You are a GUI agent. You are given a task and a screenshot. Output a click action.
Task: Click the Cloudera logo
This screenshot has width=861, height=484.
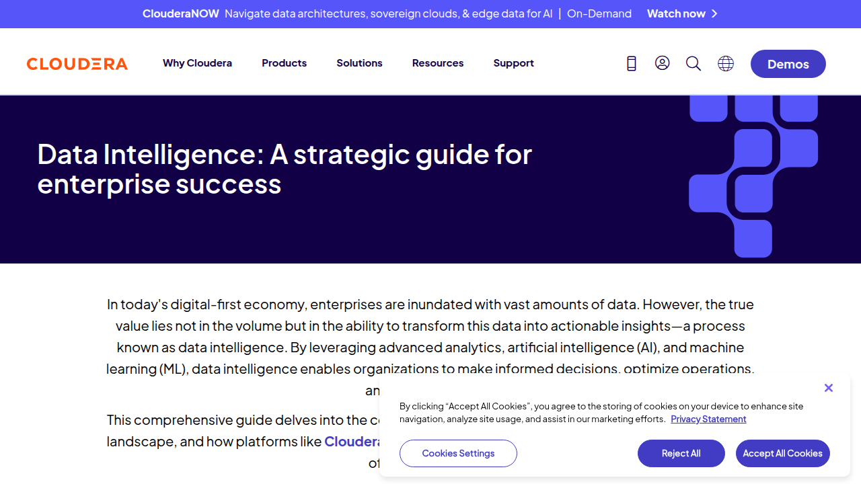77,64
